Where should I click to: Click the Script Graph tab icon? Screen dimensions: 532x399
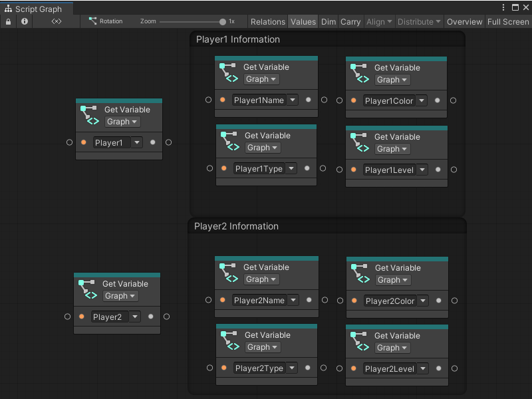7,9
